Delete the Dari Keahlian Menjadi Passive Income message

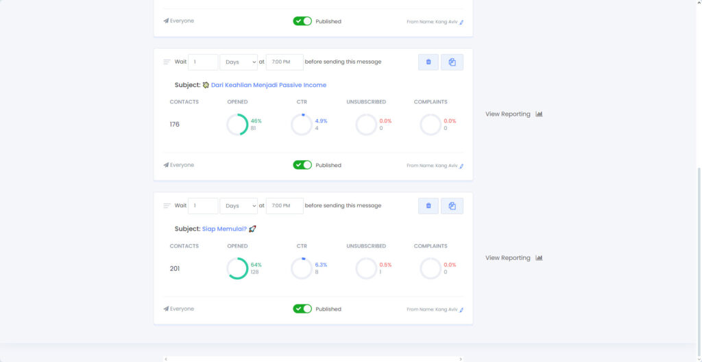coord(428,62)
